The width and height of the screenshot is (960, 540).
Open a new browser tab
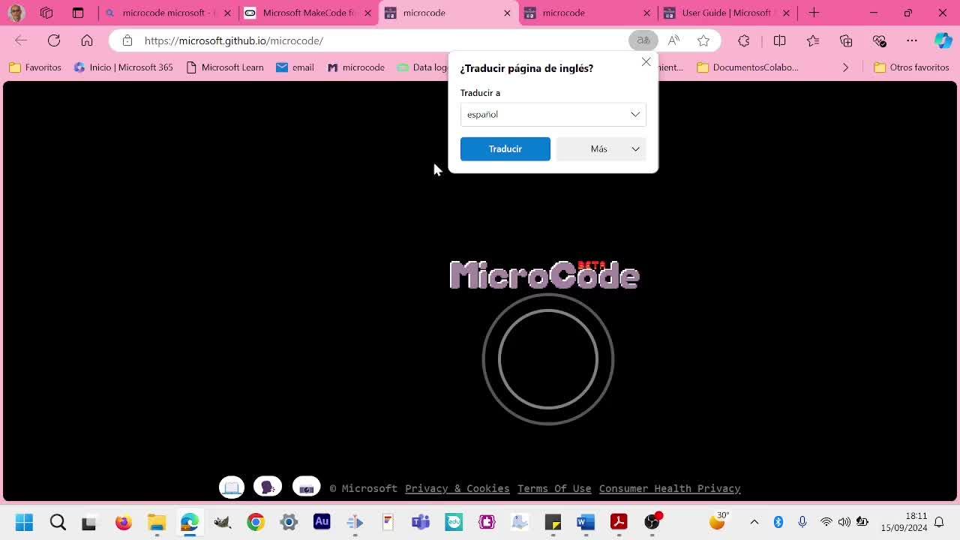point(814,13)
